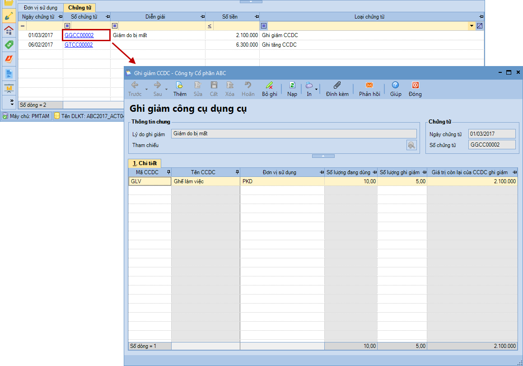This screenshot has height=366, width=523.
Task: Click Số lượng ghi giảm cell 5,00
Action: coord(402,181)
